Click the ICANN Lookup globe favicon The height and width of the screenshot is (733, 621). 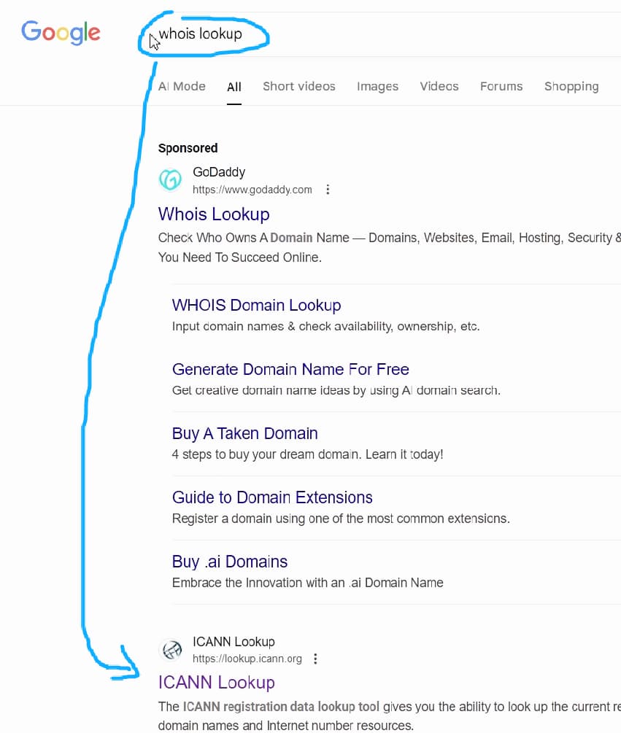[x=170, y=649]
